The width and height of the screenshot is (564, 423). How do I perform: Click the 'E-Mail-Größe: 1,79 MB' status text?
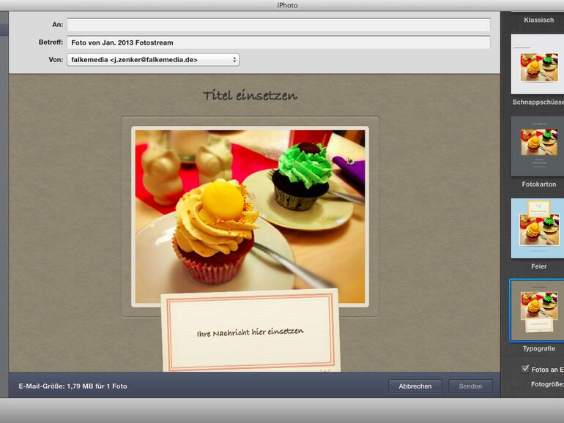coord(73,386)
